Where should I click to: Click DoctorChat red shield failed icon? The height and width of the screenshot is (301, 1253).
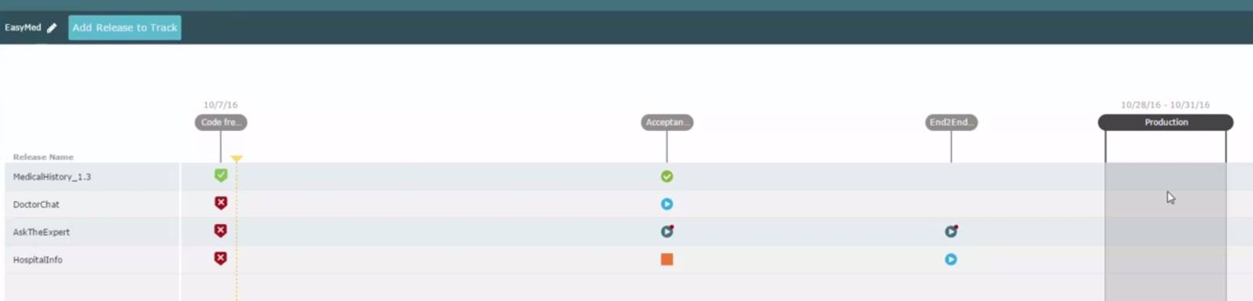221,203
